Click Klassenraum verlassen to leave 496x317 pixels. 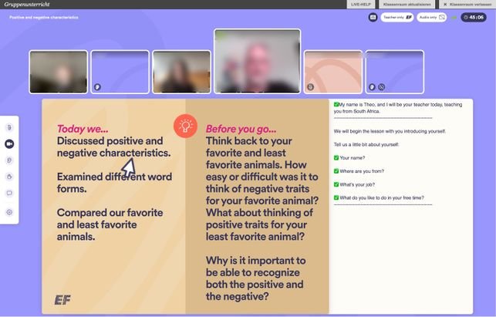click(467, 5)
